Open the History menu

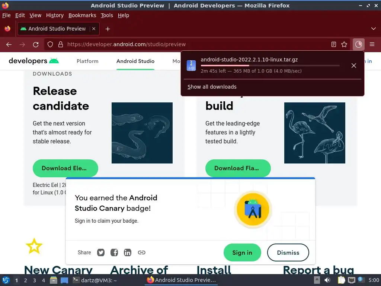point(55,15)
